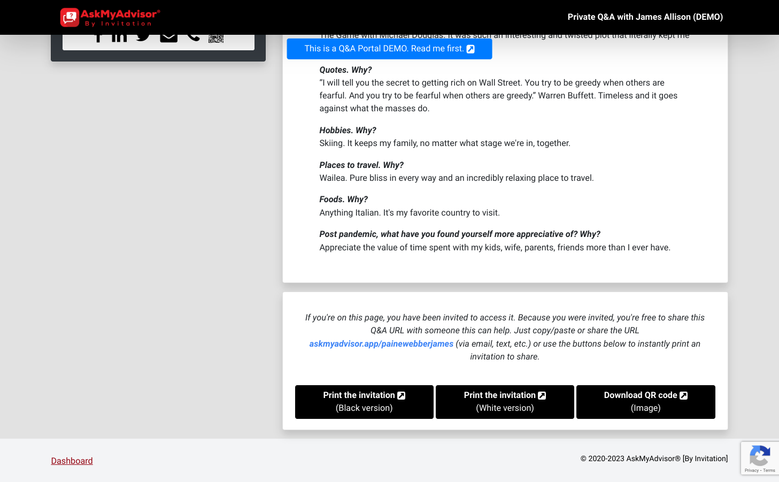This screenshot has width=779, height=482.
Task: Click the reCAPTCHA badge logo
Action: (760, 456)
